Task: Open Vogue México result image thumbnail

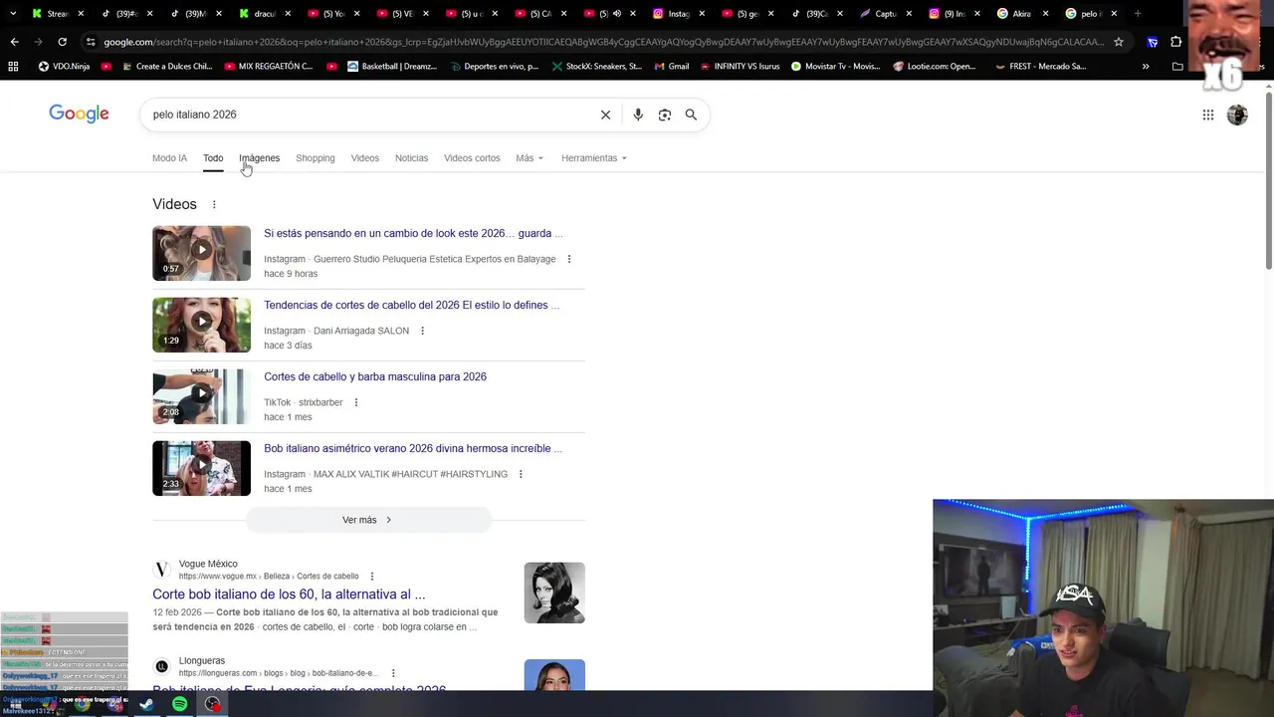Action: [554, 593]
